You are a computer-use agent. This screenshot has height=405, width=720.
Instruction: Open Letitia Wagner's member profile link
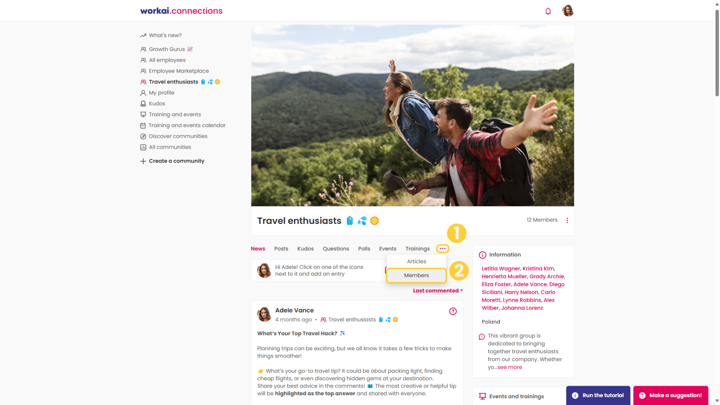[501, 268]
